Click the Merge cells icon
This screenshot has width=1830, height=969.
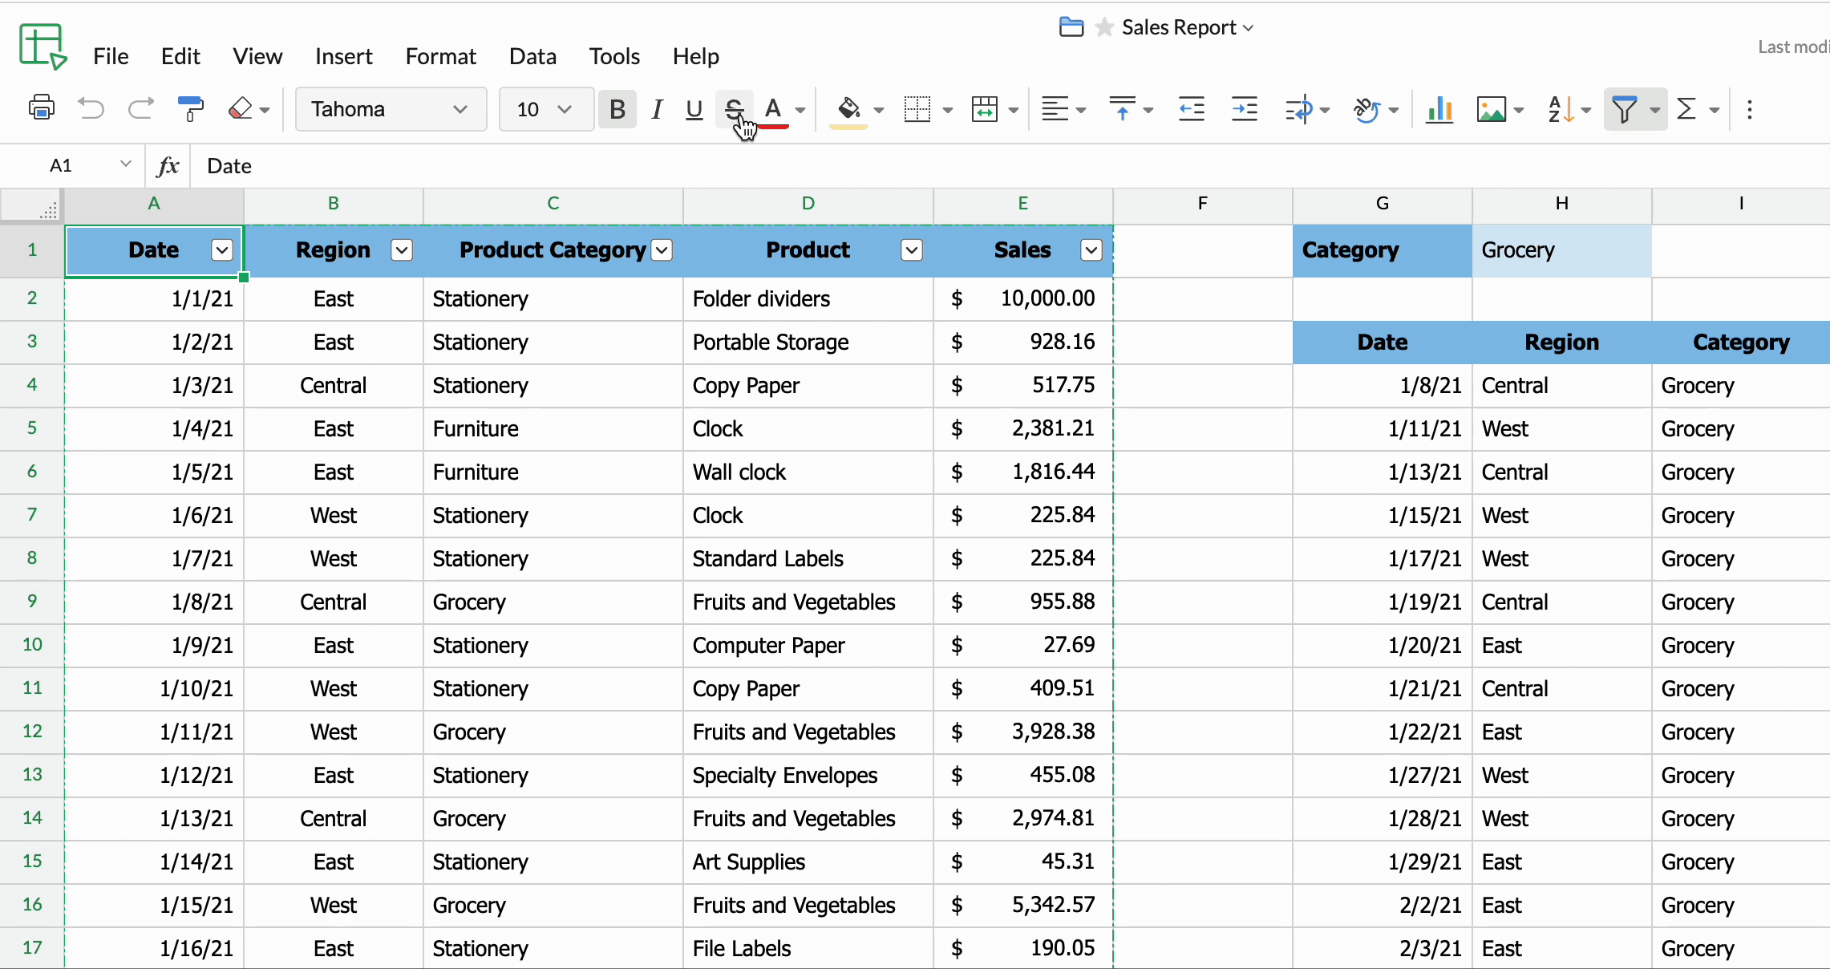pos(984,108)
